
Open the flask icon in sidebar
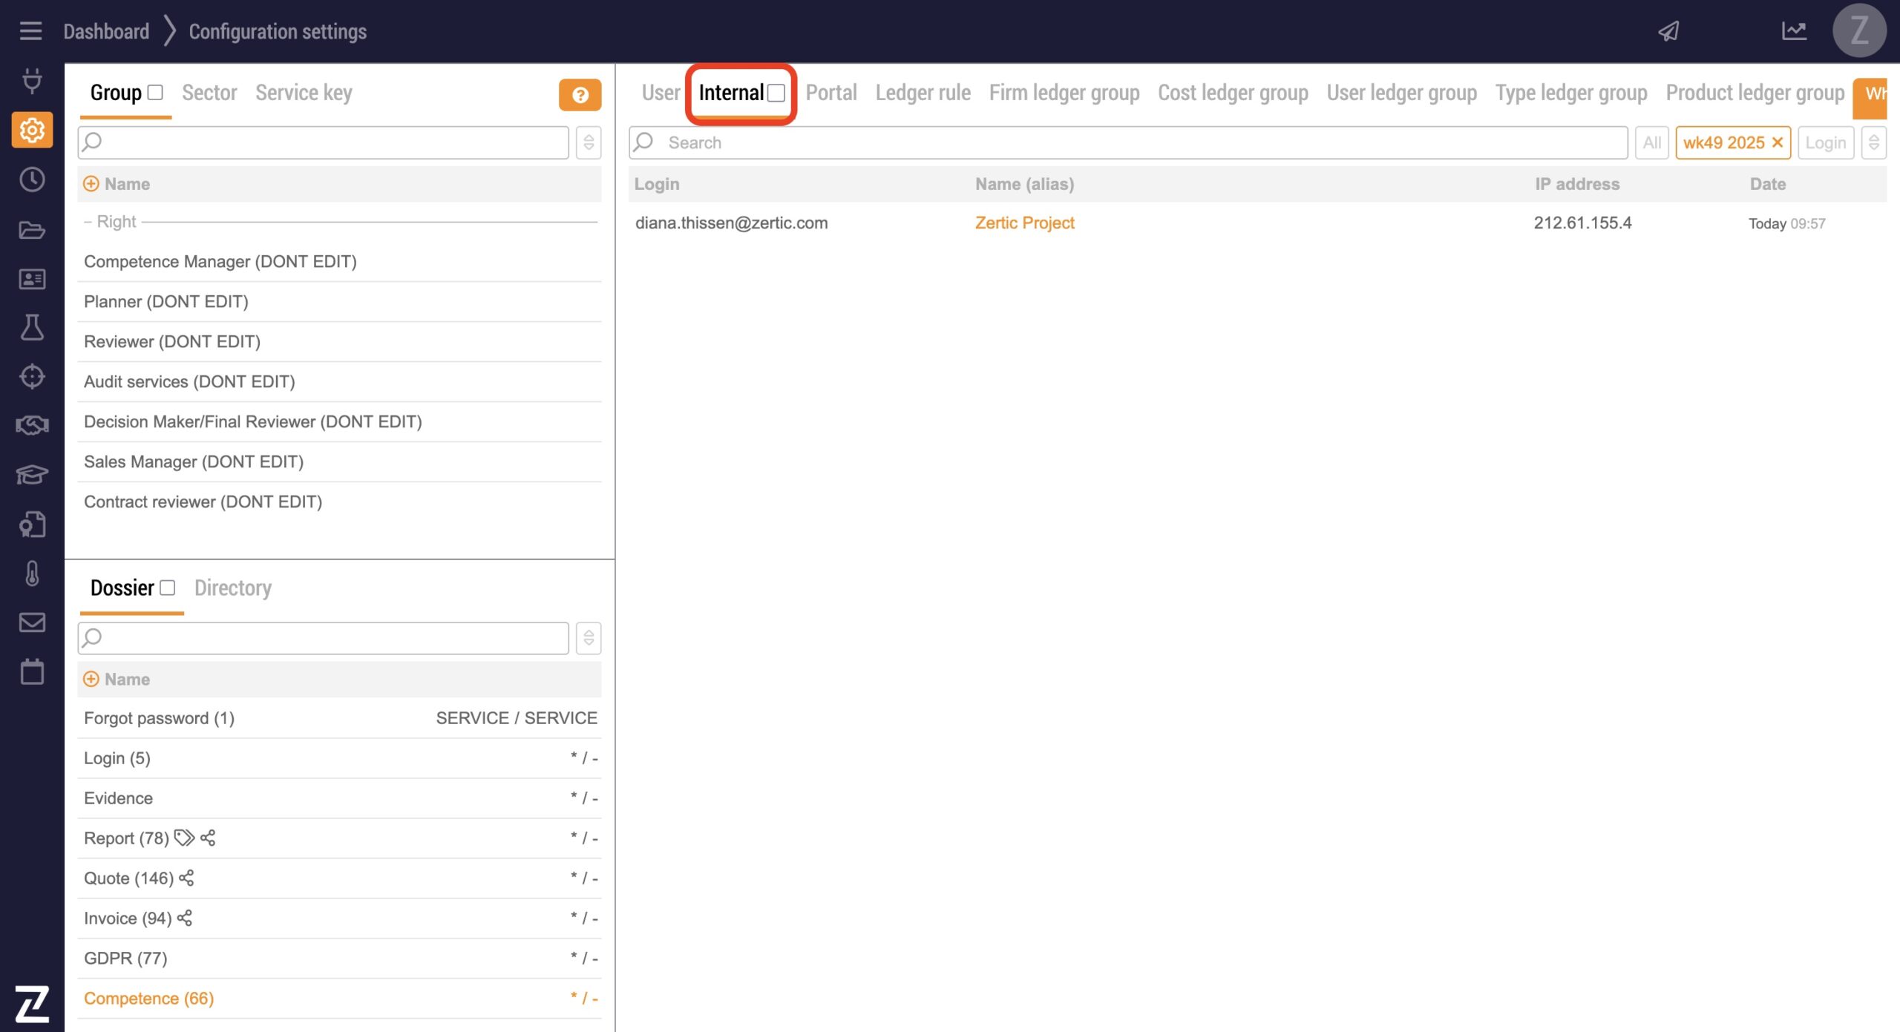point(32,327)
